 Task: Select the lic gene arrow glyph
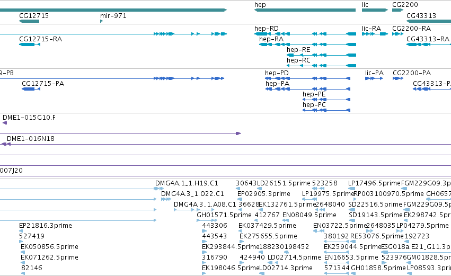coord(375,10)
